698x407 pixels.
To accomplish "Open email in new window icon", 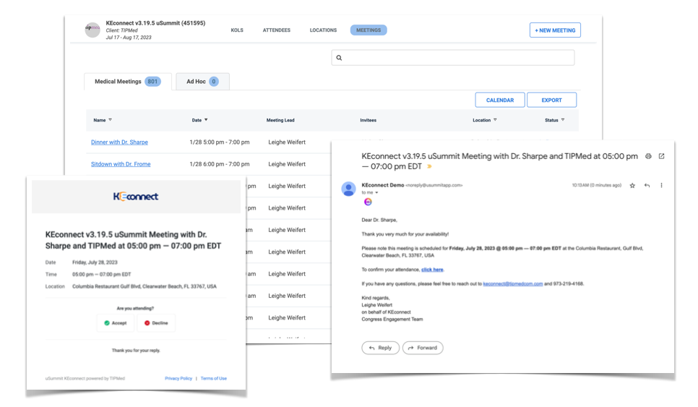I will [x=661, y=156].
